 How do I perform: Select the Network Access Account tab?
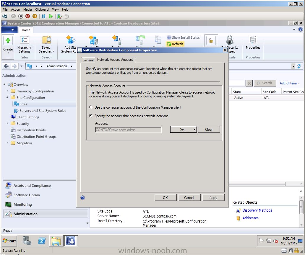(x=115, y=60)
